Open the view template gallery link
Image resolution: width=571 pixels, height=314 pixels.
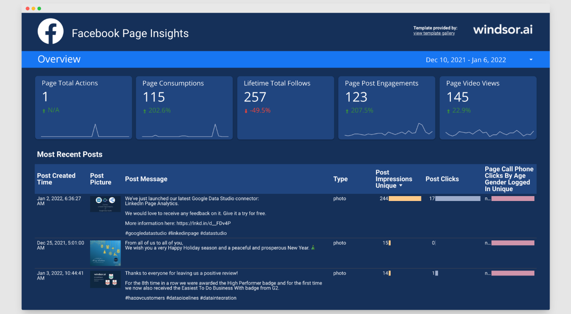[434, 33]
